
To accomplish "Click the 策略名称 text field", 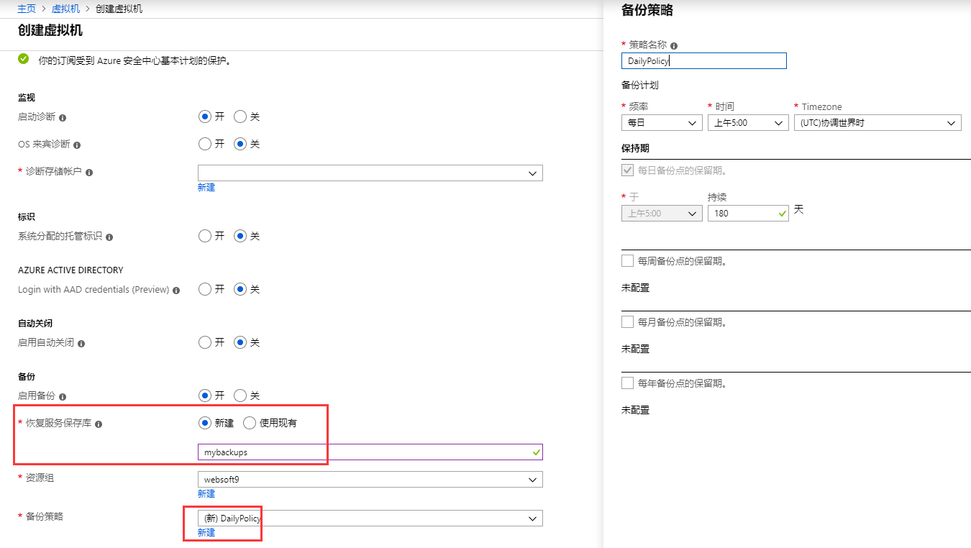I will click(x=703, y=61).
